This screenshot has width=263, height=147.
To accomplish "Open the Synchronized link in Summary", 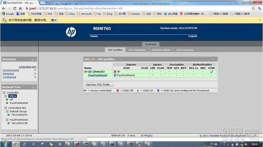I will (x=11, y=70).
